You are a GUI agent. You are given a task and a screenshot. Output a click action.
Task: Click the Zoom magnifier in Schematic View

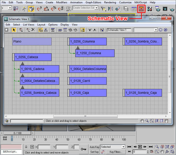[x=147, y=121]
